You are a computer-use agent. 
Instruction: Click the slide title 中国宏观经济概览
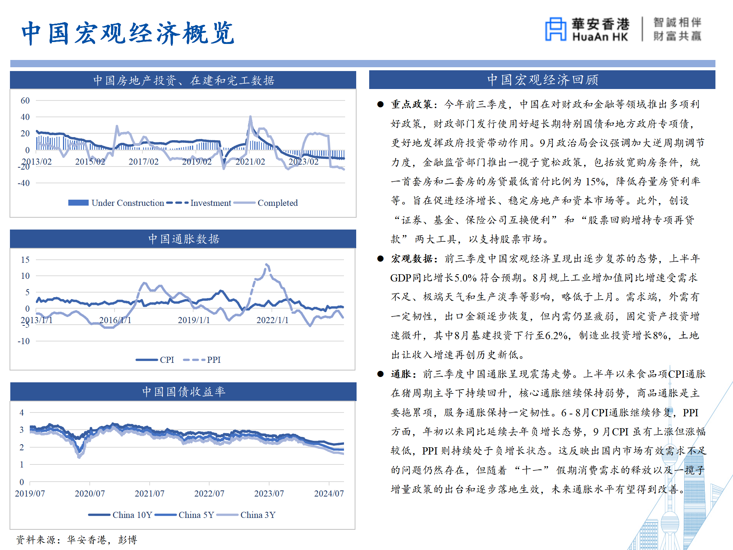(x=128, y=33)
